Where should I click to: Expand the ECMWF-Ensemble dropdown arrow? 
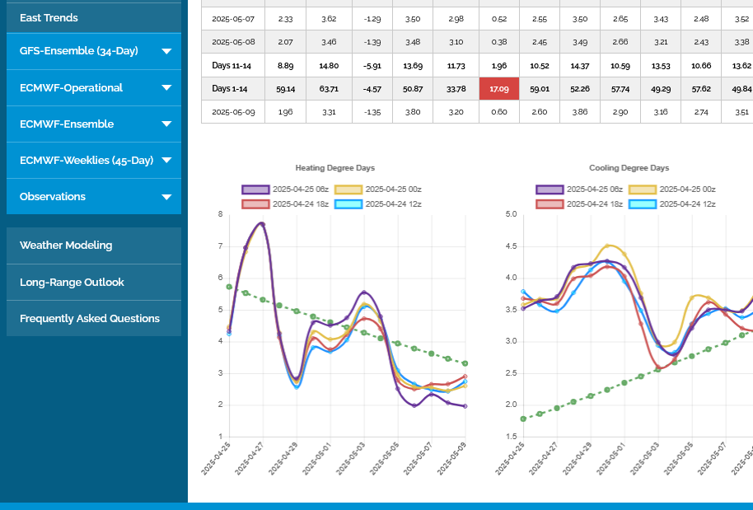click(x=166, y=124)
